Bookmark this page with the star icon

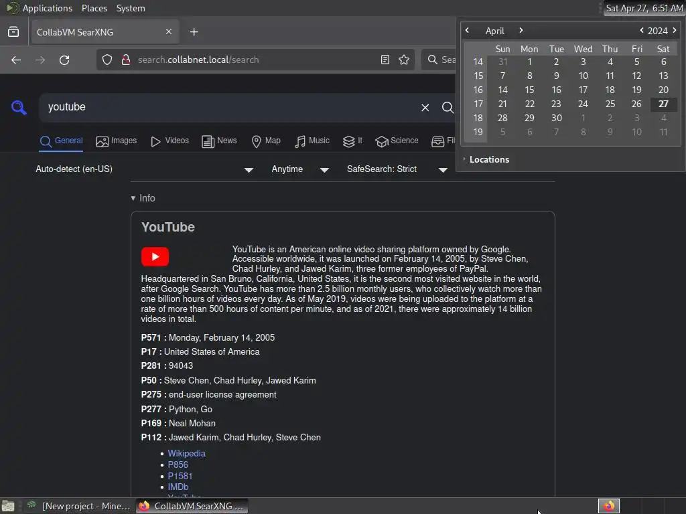click(404, 60)
